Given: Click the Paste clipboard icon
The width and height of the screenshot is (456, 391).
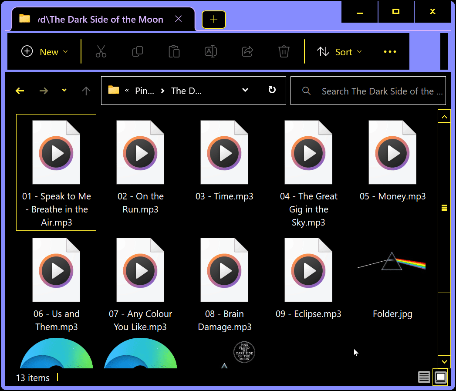Looking at the screenshot, I should point(174,51).
